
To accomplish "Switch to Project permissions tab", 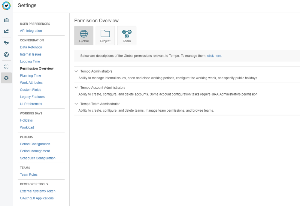I will (x=105, y=36).
